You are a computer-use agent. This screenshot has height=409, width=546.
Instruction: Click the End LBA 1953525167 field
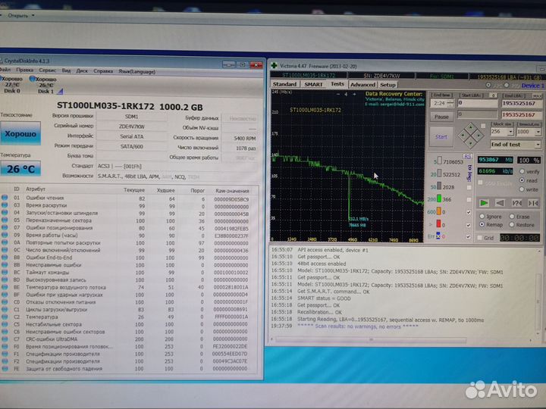[522, 103]
